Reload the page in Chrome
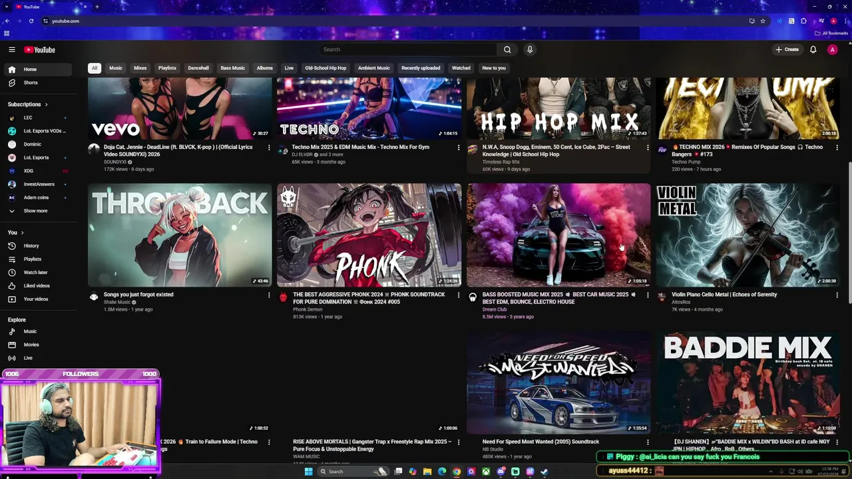The width and height of the screenshot is (852, 479). tap(31, 21)
